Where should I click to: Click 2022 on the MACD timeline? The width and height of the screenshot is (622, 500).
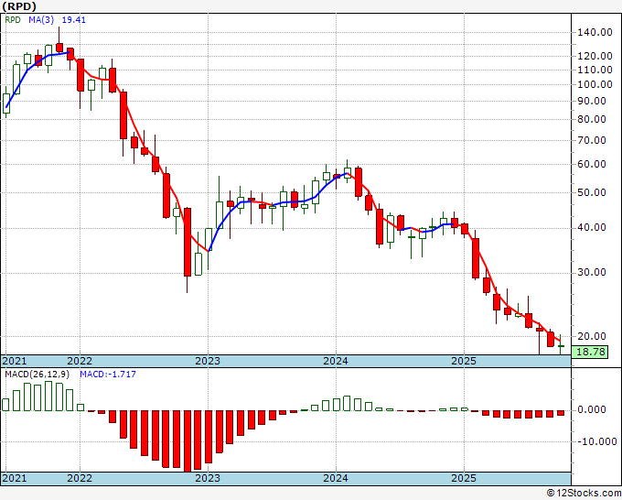tap(80, 478)
